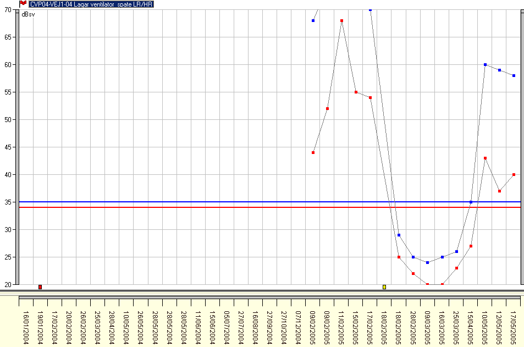Select the blue point on the 35 threshold
This screenshot has width=524, height=347.
[x=471, y=202]
